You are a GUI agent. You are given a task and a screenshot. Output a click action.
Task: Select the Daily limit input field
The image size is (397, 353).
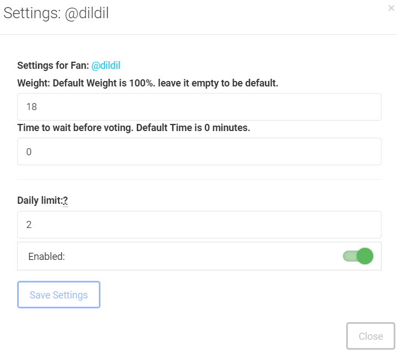click(199, 225)
